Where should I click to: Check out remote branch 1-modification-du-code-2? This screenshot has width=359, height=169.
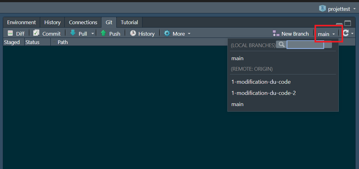click(x=263, y=93)
